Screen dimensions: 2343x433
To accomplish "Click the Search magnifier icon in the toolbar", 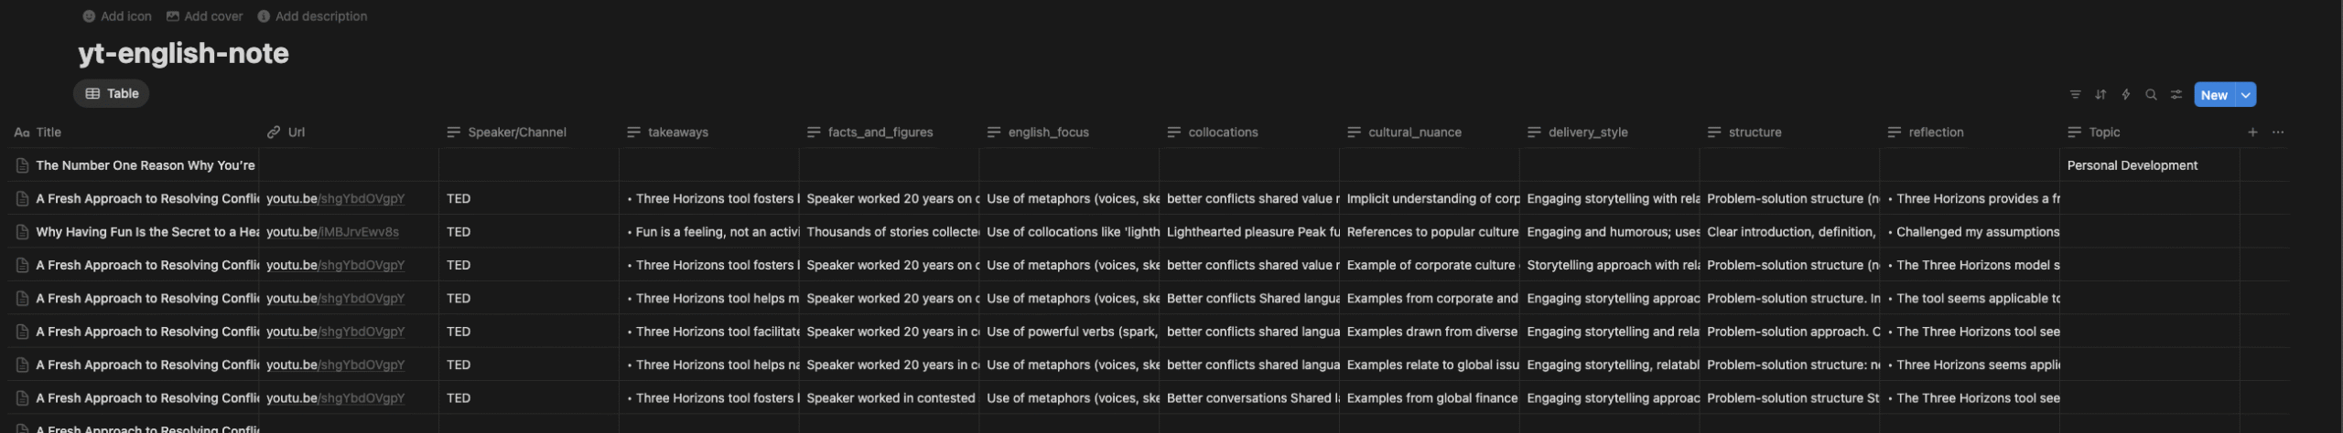I will [x=2151, y=95].
